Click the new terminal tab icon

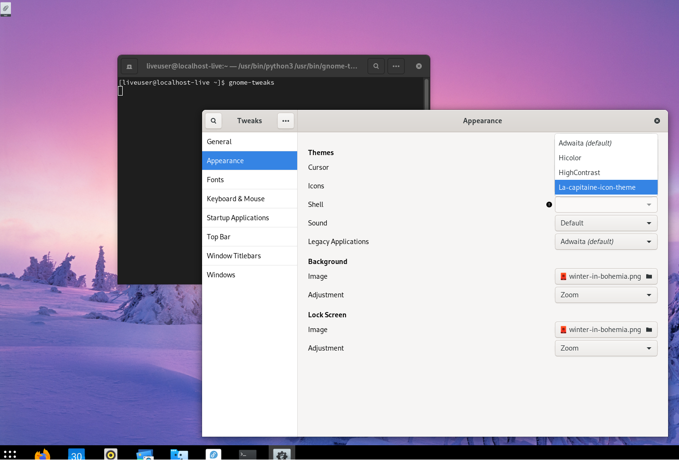coord(129,66)
